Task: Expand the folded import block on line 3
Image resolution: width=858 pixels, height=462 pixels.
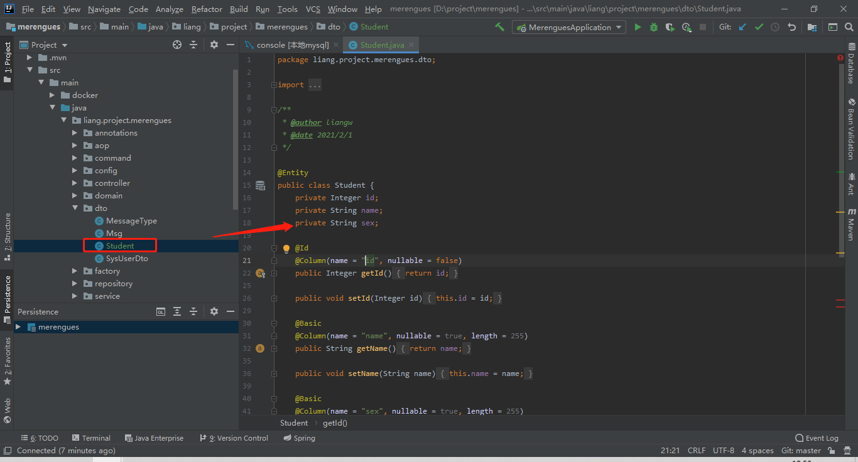Action: pyautogui.click(x=274, y=85)
